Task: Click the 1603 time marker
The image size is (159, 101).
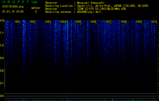Action: point(48,22)
